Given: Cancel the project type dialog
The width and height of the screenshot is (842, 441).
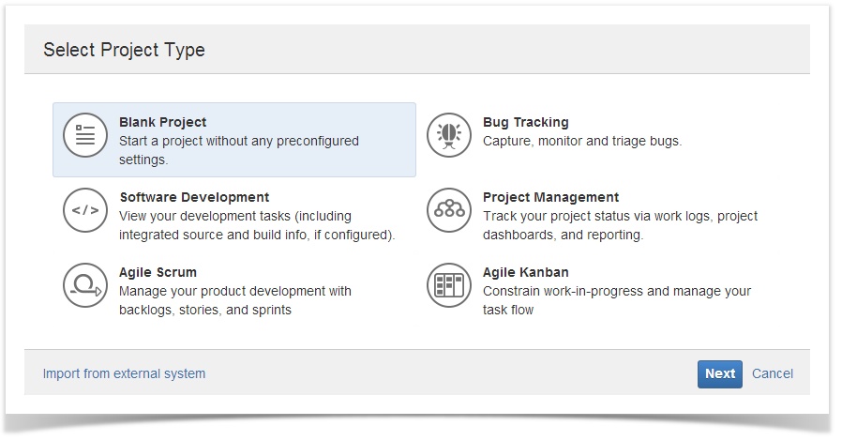Looking at the screenshot, I should click(773, 373).
